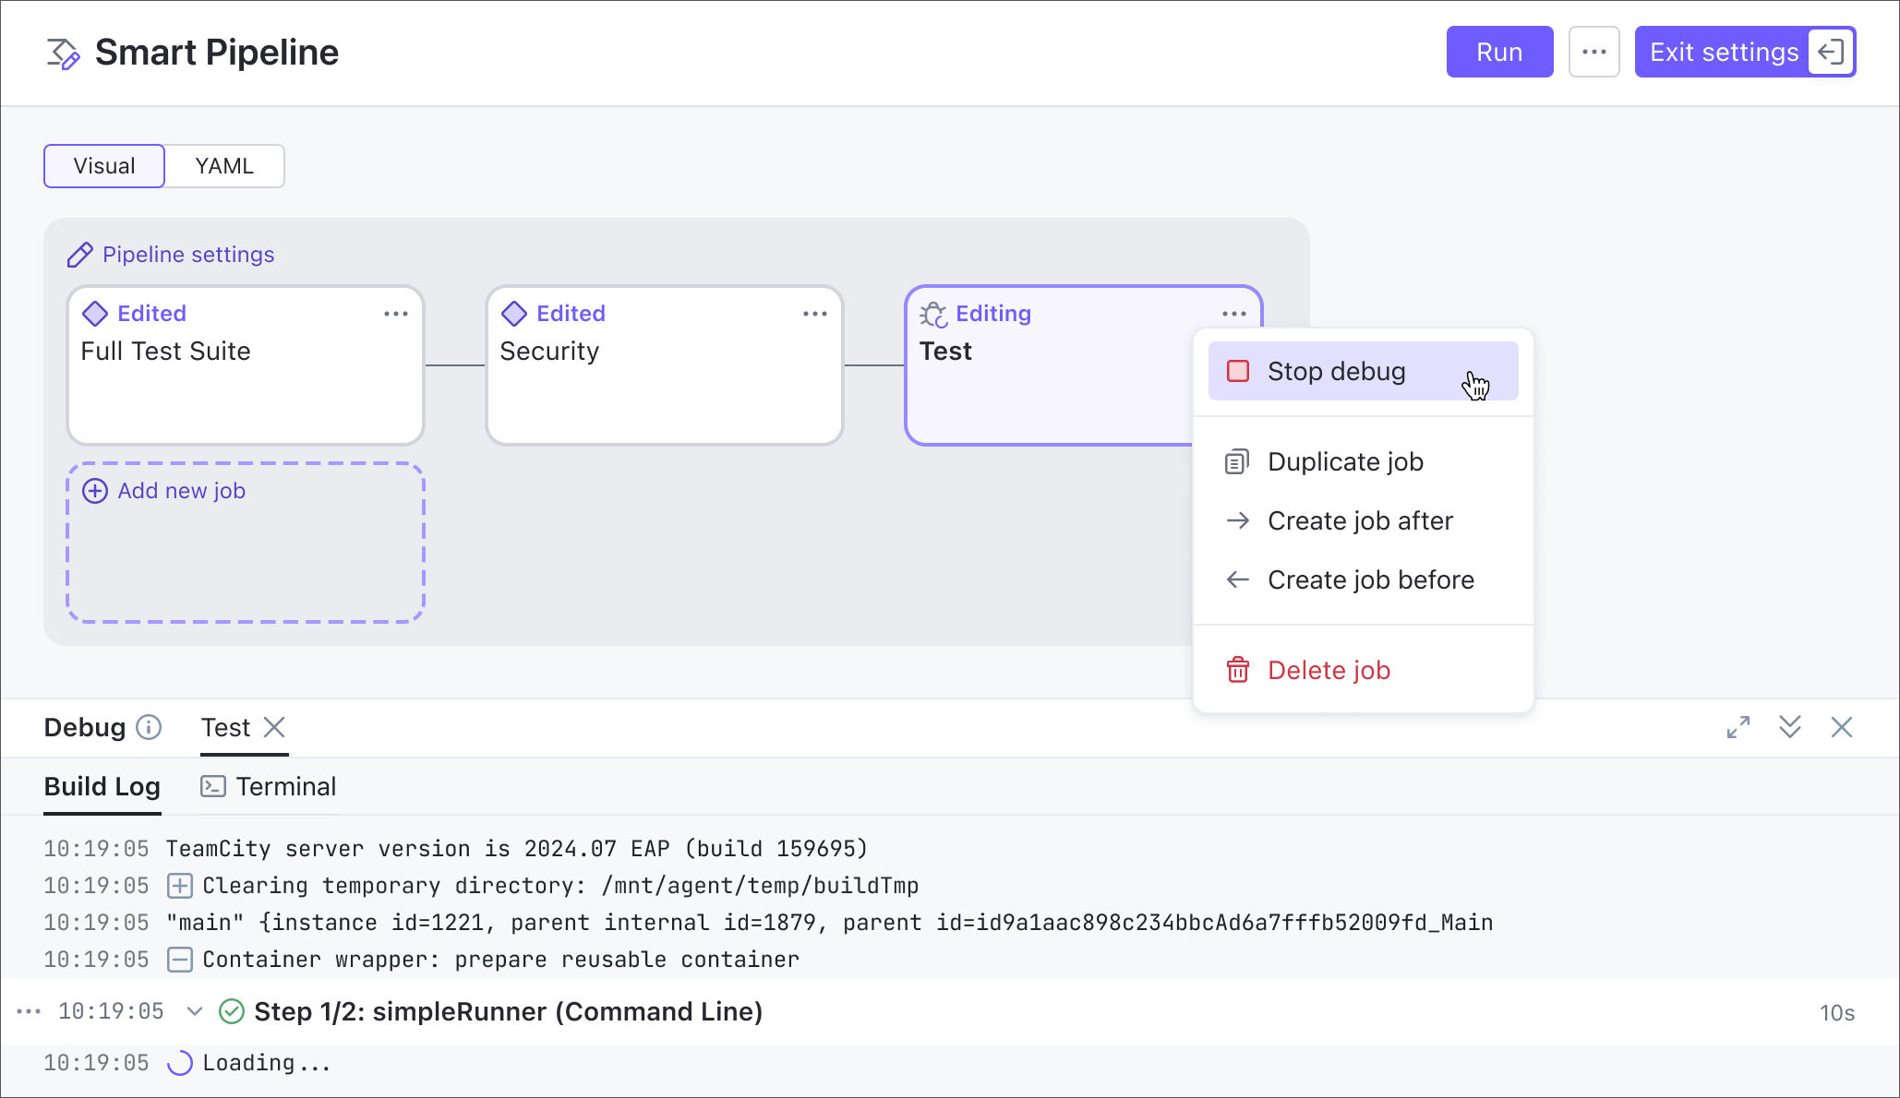
Task: Click the Debug info icon
Action: [149, 728]
